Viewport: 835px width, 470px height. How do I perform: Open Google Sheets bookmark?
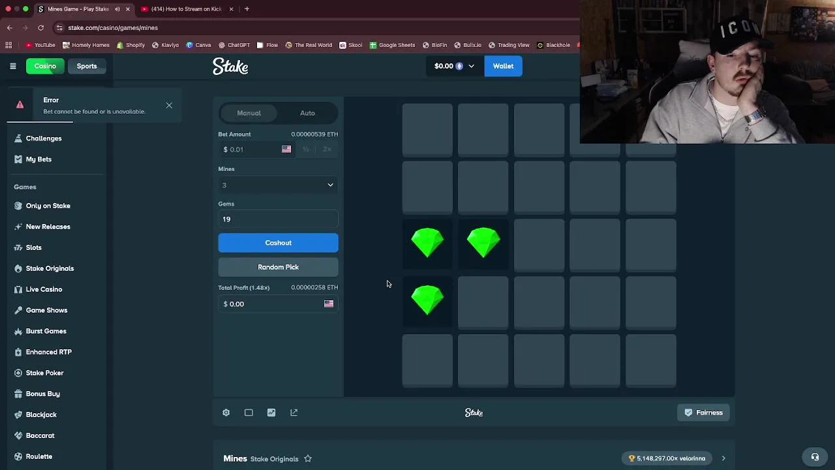pyautogui.click(x=393, y=45)
